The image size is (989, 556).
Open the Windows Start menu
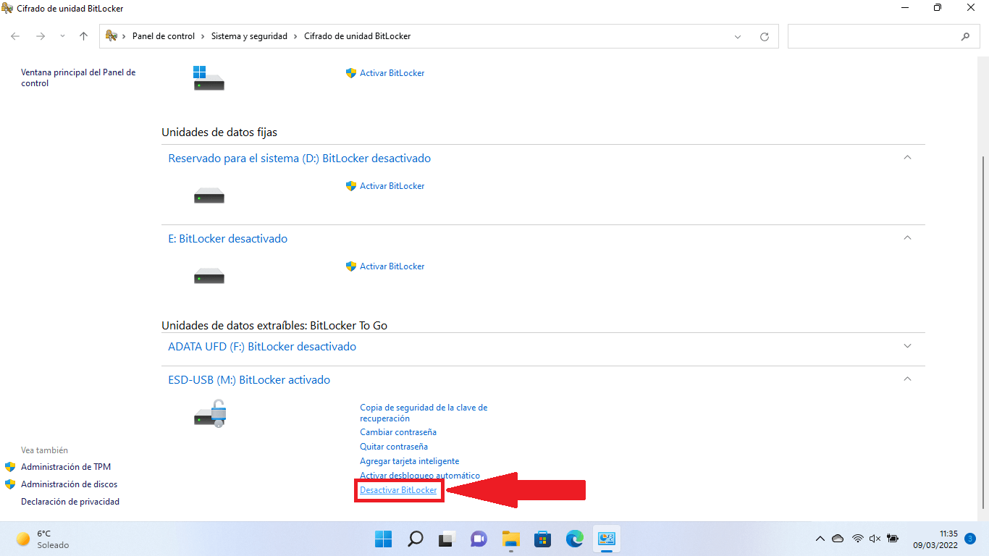tap(383, 539)
